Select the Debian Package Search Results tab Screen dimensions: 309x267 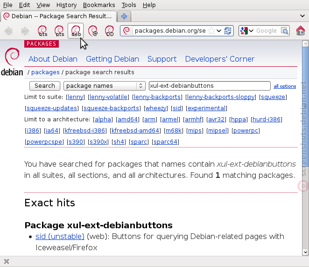(58, 16)
